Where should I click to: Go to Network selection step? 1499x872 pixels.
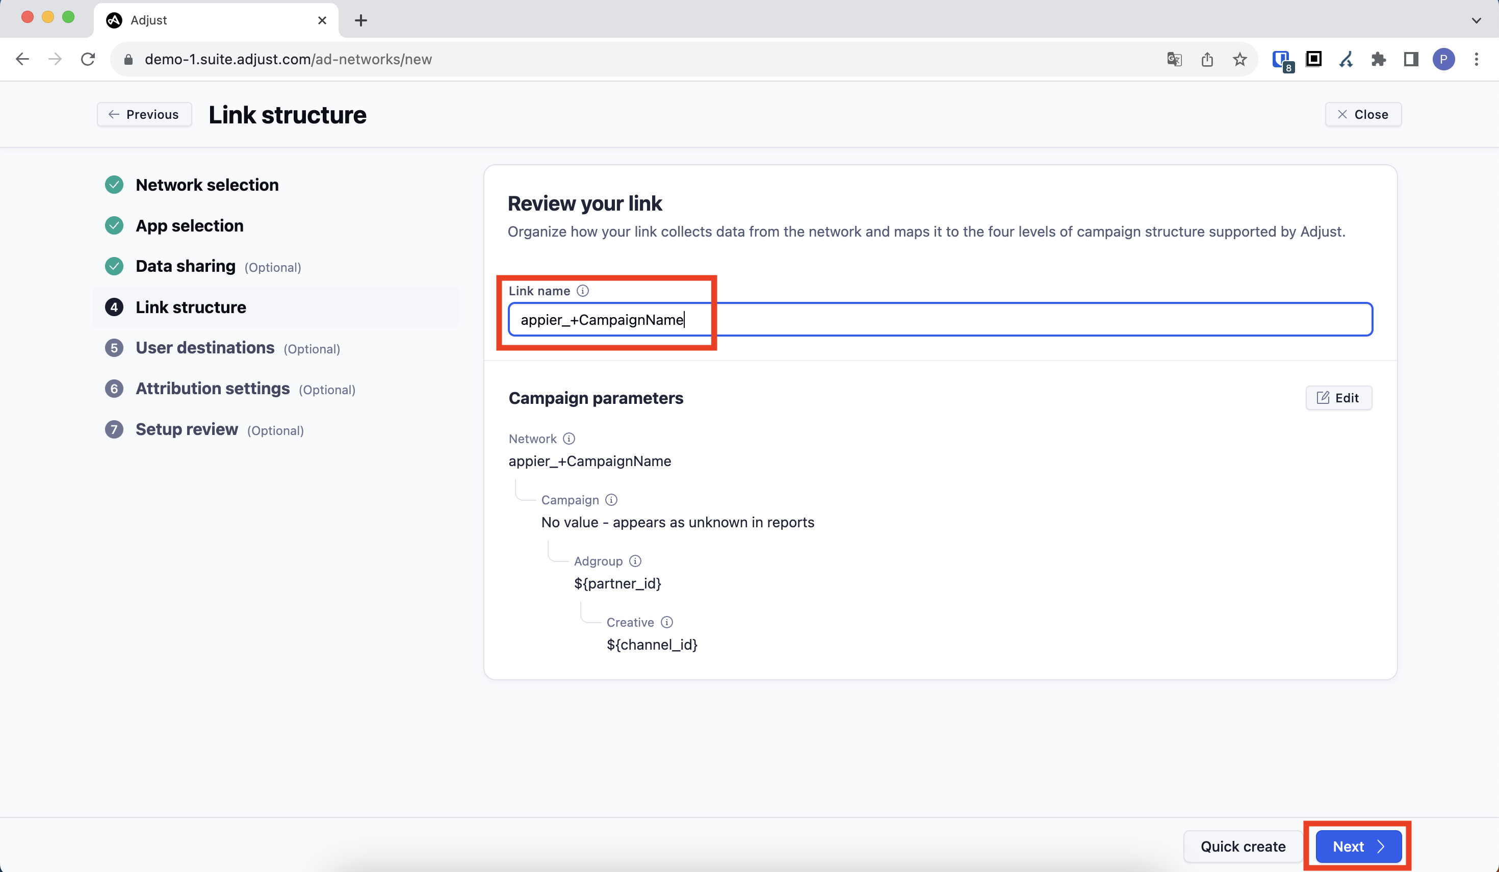coord(206,185)
